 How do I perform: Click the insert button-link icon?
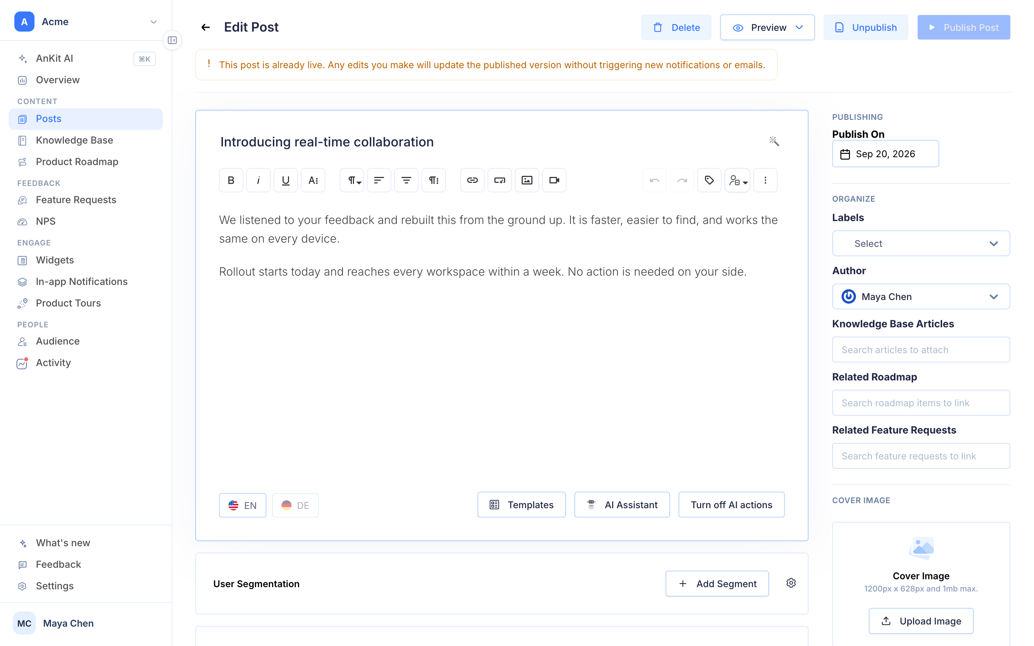point(499,180)
